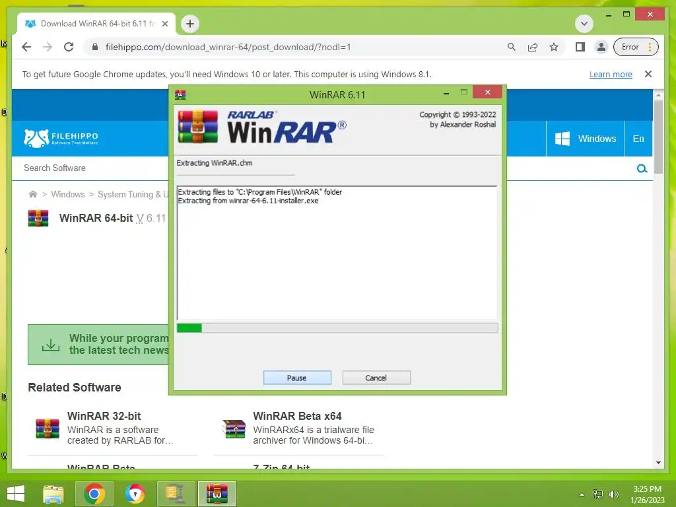The height and width of the screenshot is (507, 676).
Task: Click the zoom magnifier icon in address bar
Action: point(512,47)
